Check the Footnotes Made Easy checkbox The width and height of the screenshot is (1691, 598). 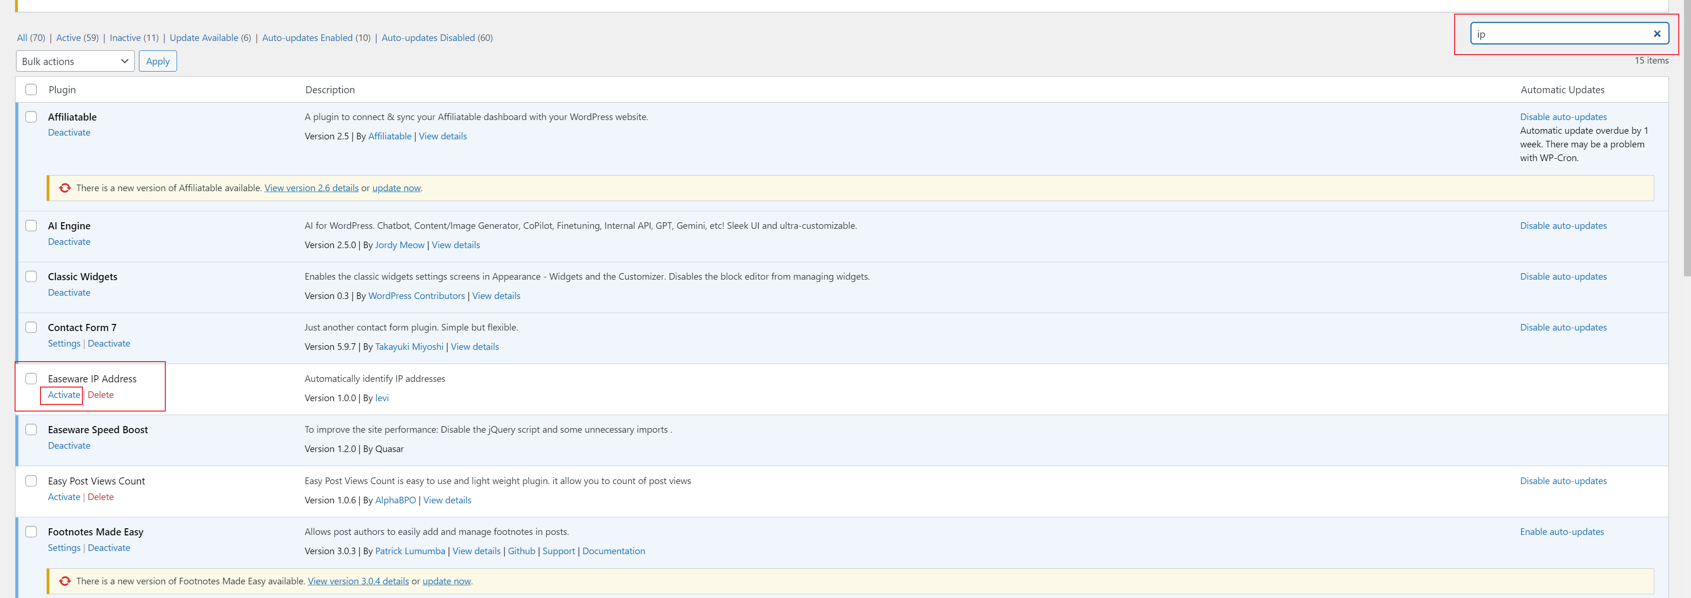[x=31, y=532]
